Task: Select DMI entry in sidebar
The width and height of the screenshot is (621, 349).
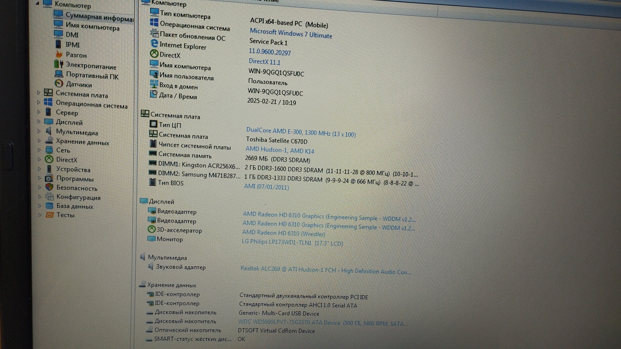Action: [x=72, y=35]
